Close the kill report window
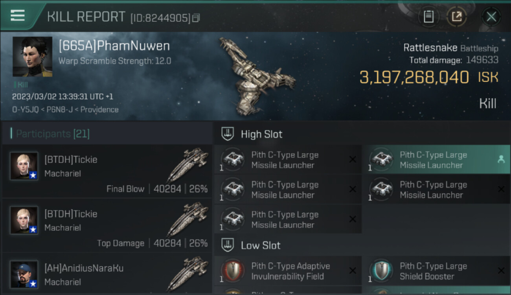This screenshot has height=295, width=511. coord(491,17)
